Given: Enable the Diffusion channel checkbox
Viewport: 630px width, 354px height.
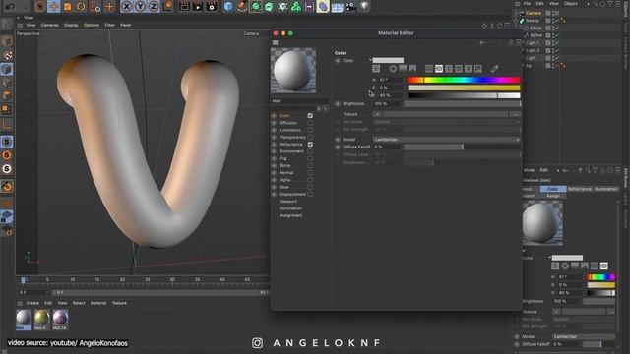Looking at the screenshot, I should [310, 123].
